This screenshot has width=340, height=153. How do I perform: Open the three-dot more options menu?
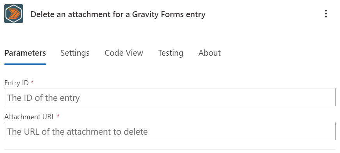[326, 14]
